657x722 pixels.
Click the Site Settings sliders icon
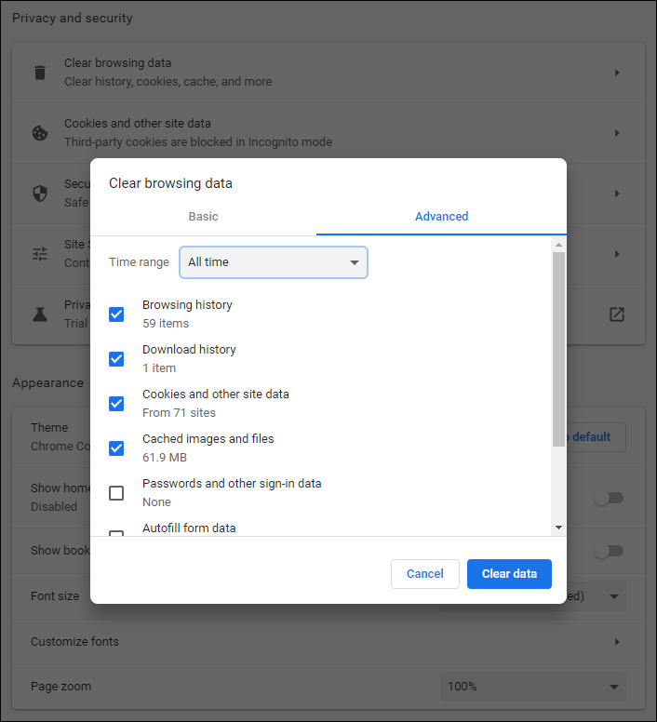(40, 254)
